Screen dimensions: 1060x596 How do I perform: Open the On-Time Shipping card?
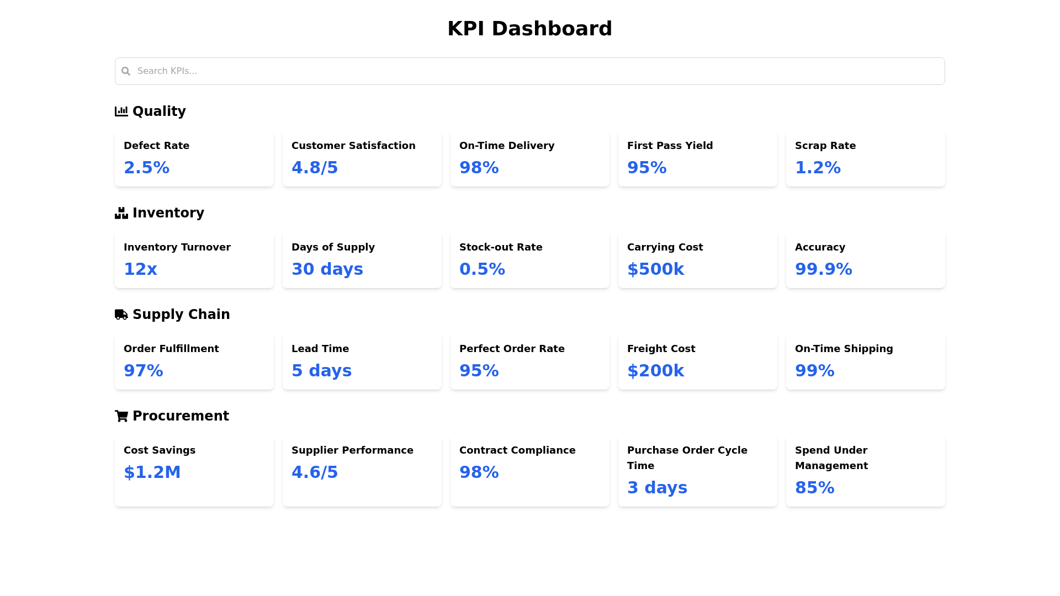tap(866, 361)
